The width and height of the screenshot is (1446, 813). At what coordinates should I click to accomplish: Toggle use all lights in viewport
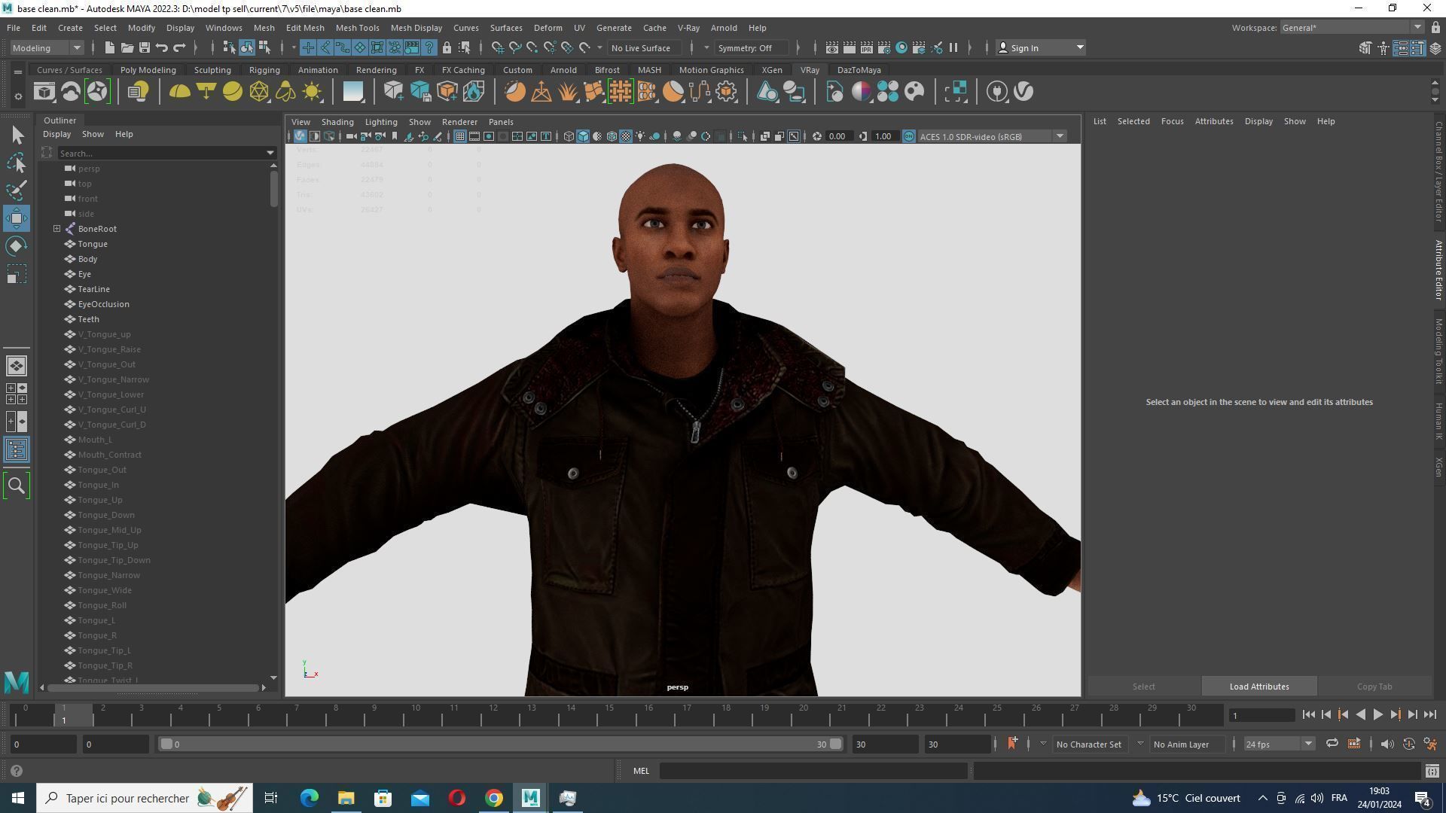(640, 136)
